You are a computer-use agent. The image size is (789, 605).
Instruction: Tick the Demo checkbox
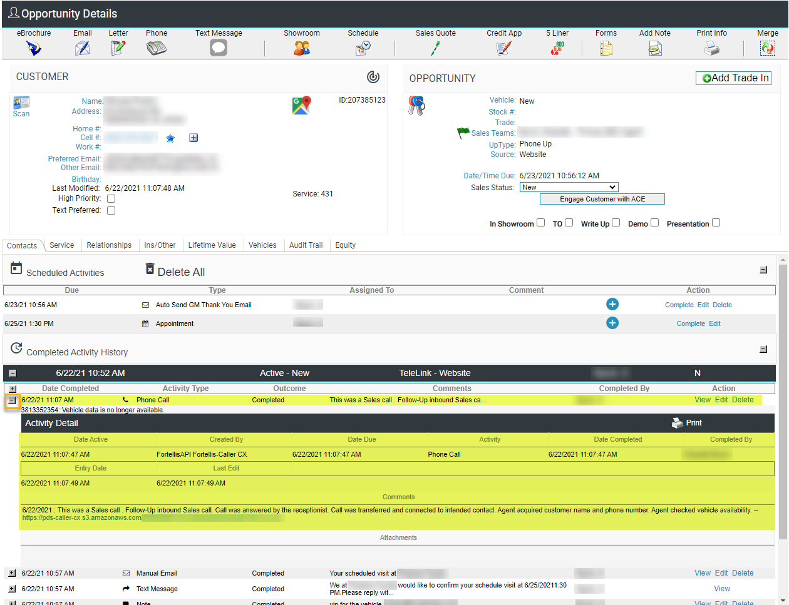click(654, 223)
